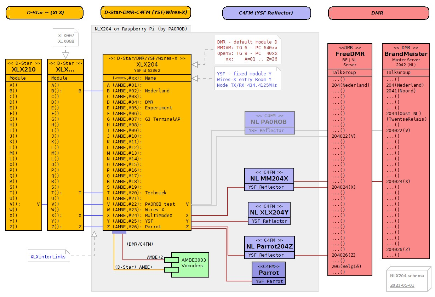Select row "T (AMBE,#20): Techniek"

click(147, 193)
